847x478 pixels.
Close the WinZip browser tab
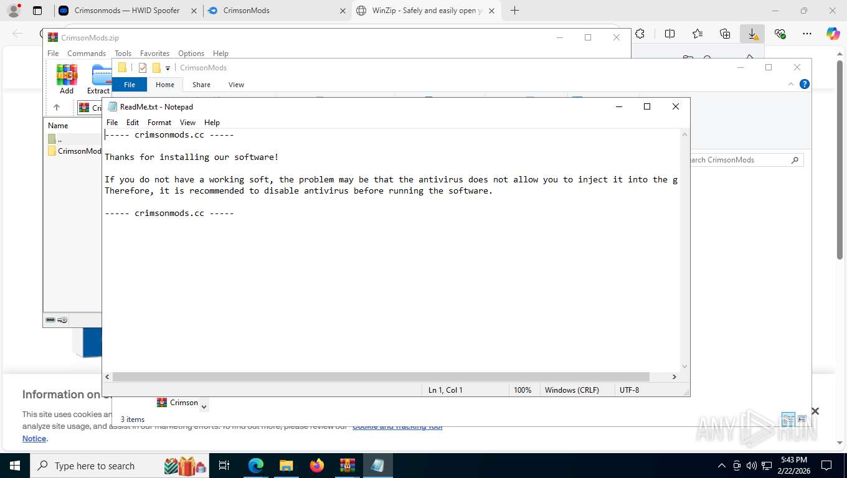tap(492, 11)
